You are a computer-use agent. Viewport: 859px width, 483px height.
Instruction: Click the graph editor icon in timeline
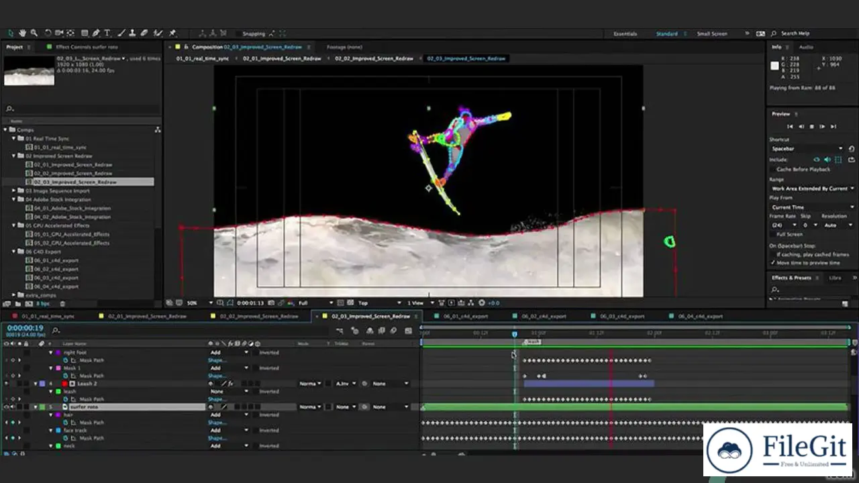[x=408, y=331]
